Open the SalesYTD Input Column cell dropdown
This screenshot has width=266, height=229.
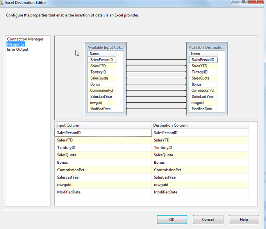click(103, 140)
